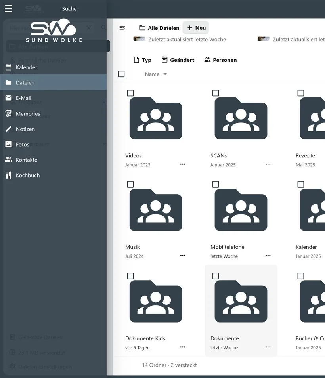Click Suche in the top bar
Image resolution: width=325 pixels, height=378 pixels.
(69, 9)
